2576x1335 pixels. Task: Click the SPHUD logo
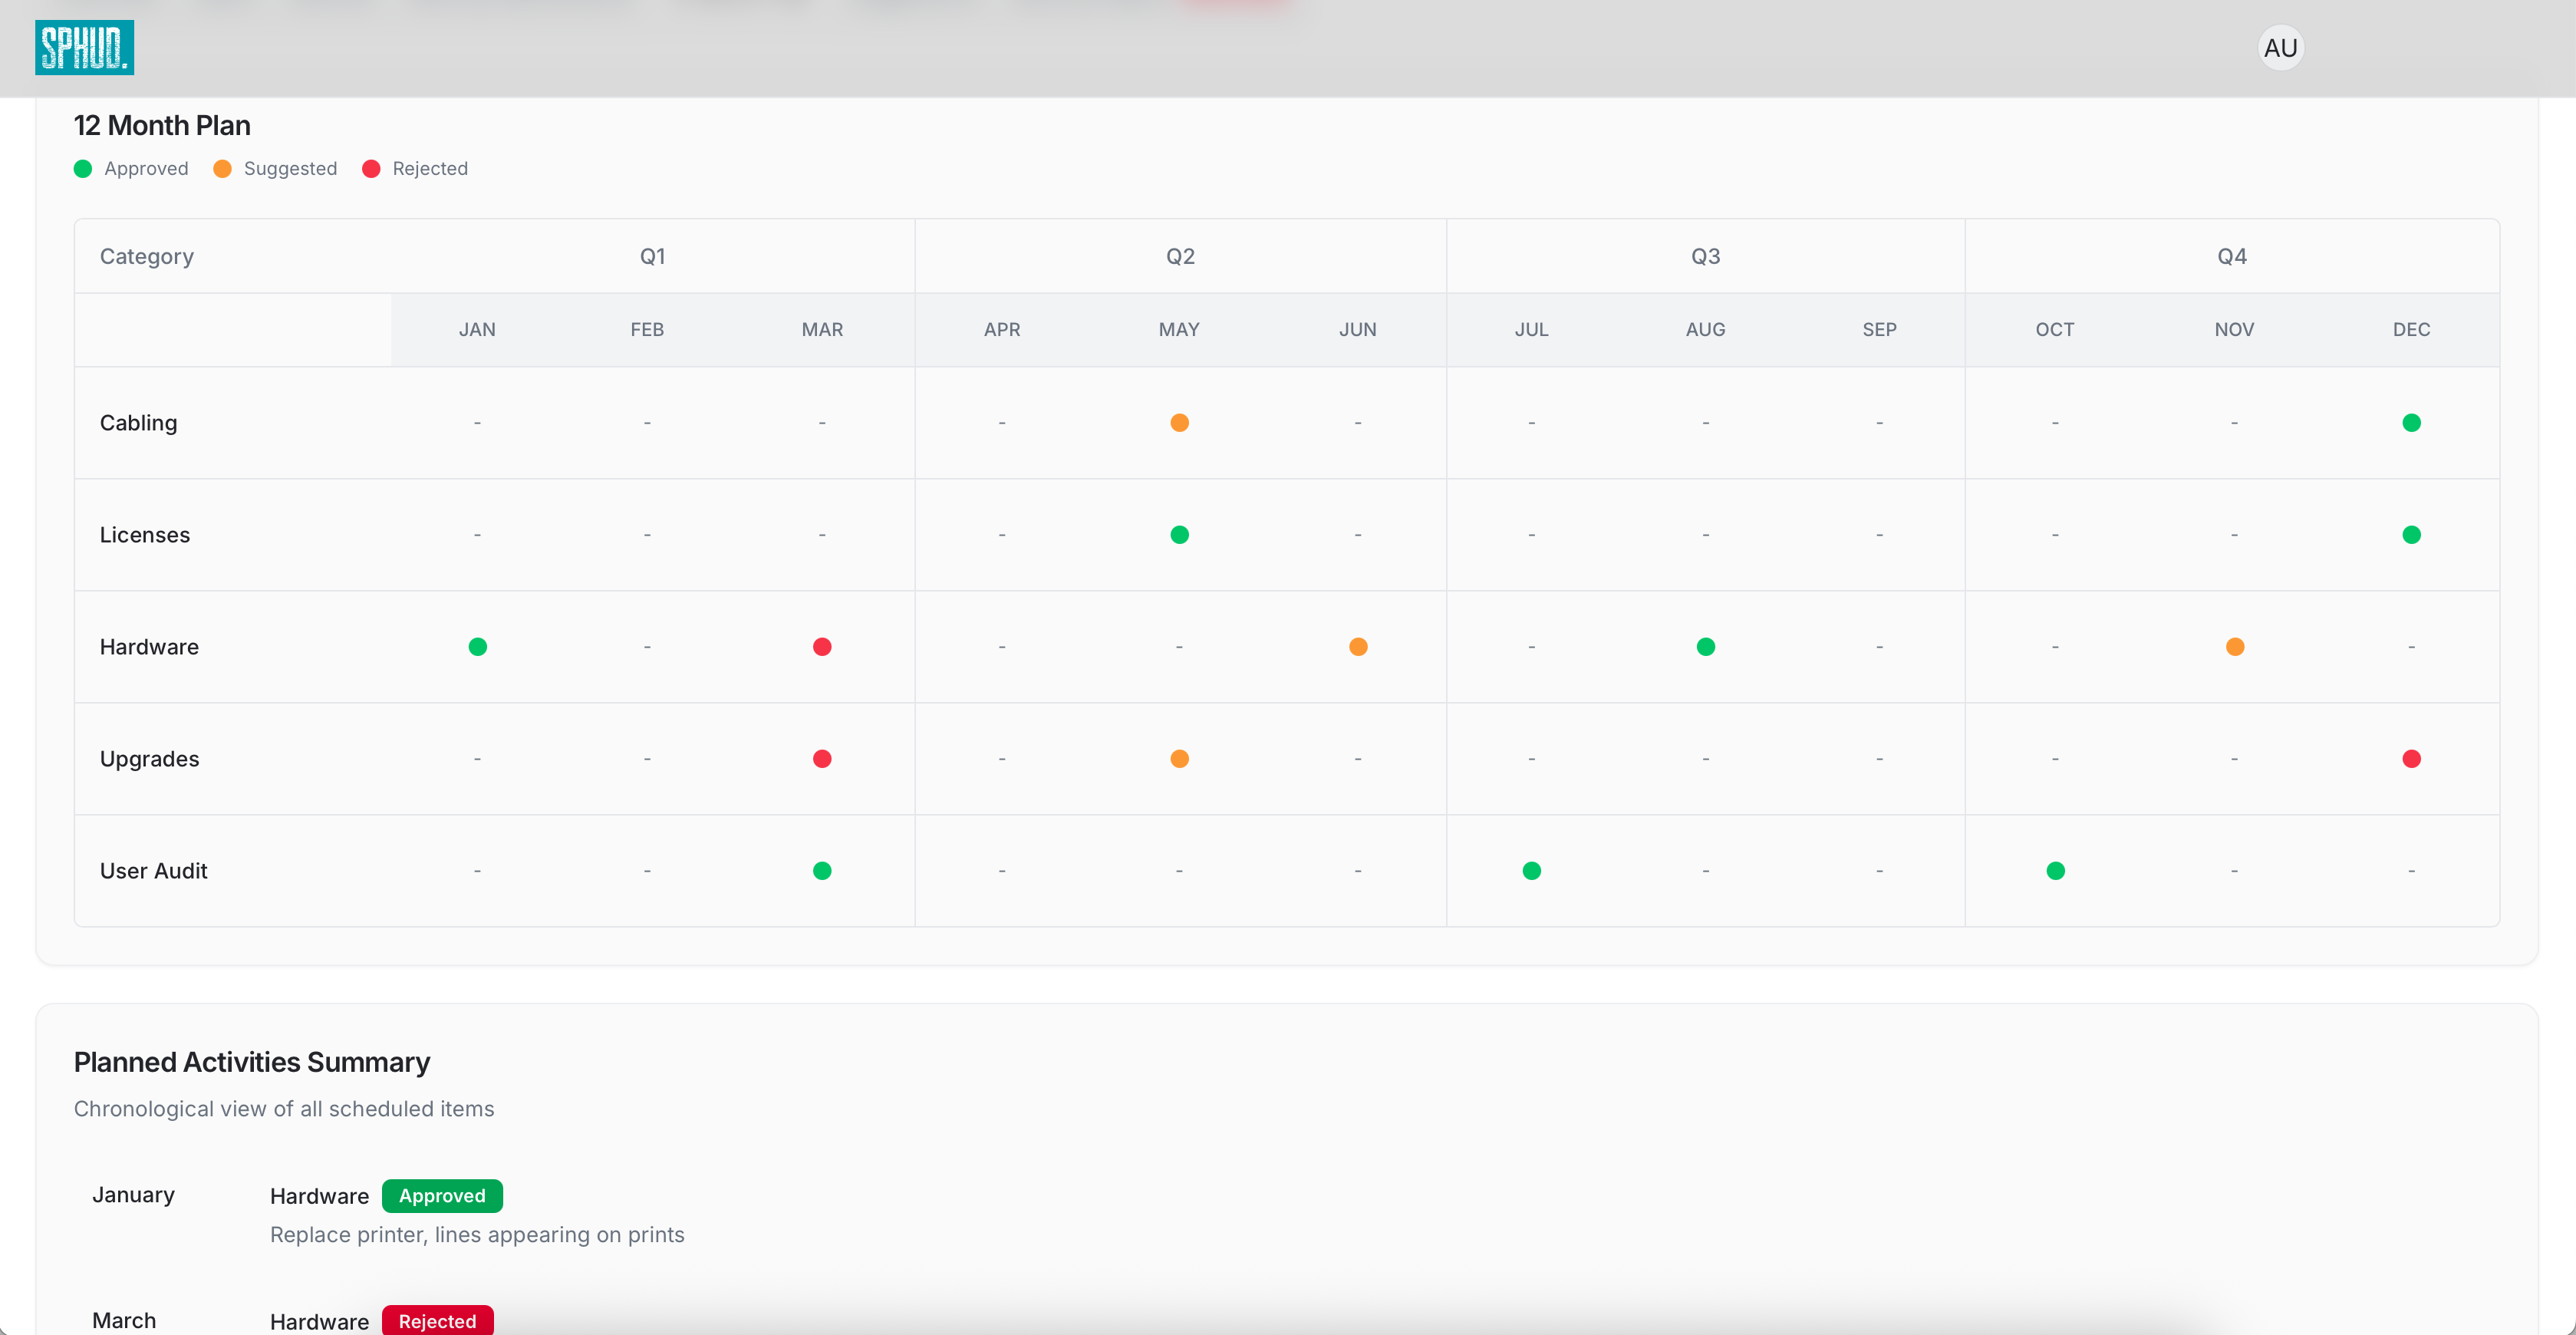[x=84, y=47]
